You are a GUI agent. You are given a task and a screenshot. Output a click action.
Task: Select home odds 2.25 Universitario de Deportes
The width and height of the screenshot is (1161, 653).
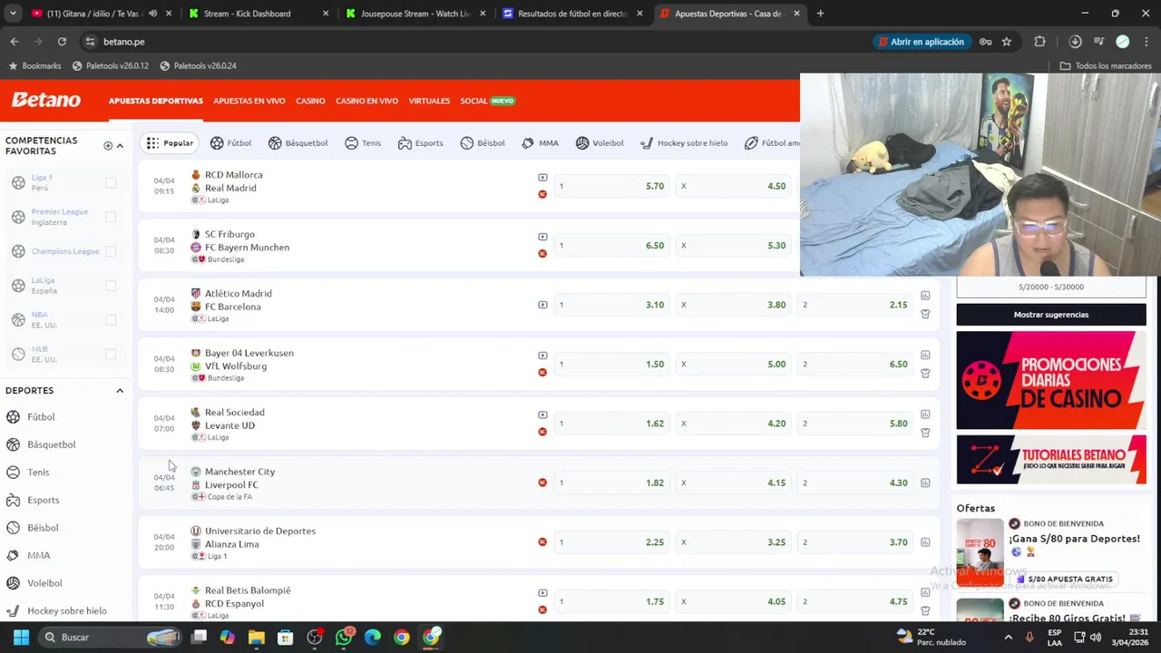tap(612, 542)
